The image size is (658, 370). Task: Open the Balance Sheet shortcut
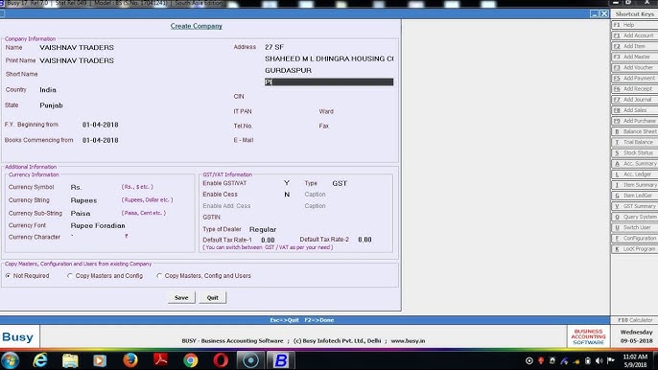(635, 131)
